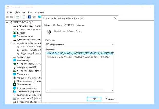Switch to the Драйвер tab
This screenshot has height=109, width=159.
click(57, 25)
